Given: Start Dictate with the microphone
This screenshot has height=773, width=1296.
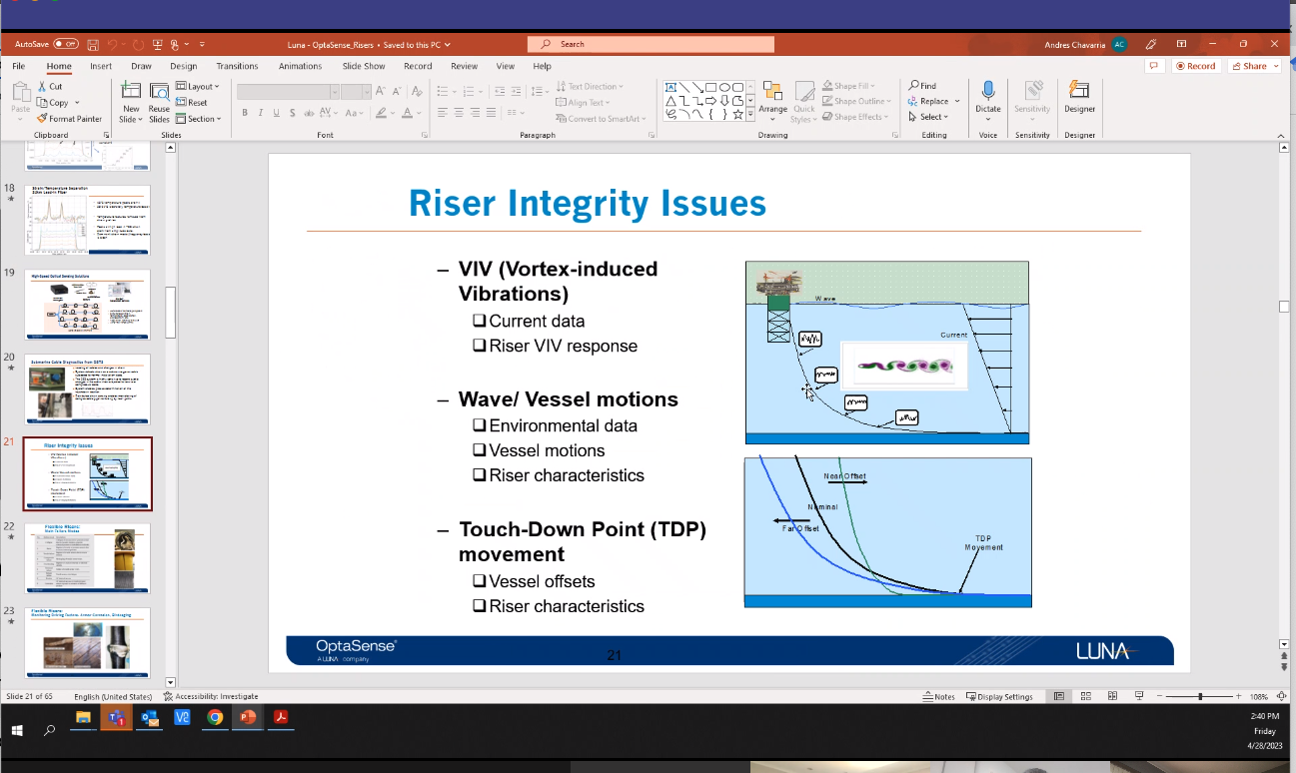Looking at the screenshot, I should point(988,97).
